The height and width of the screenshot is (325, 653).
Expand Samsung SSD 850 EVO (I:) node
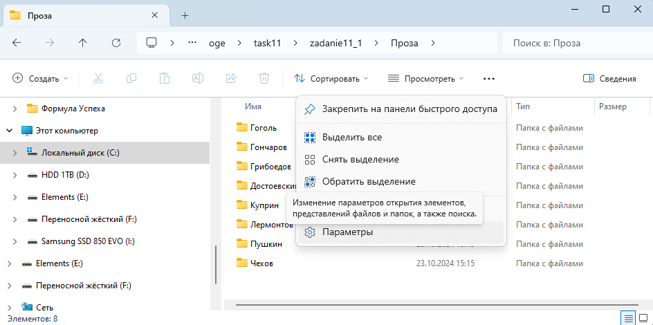15,241
